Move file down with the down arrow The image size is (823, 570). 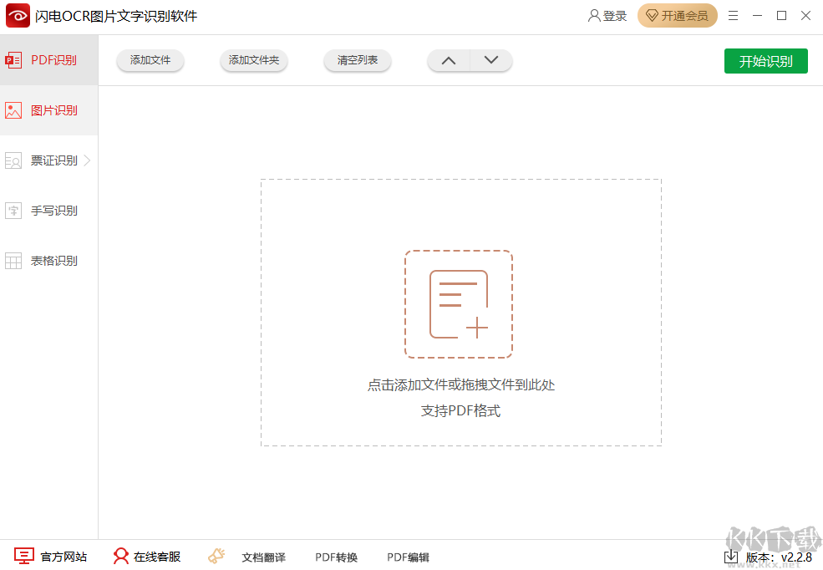491,60
